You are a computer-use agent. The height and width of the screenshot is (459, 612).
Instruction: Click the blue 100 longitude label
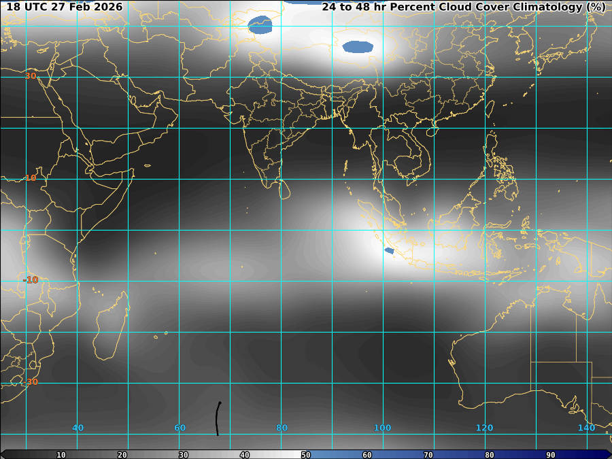pyautogui.click(x=382, y=428)
